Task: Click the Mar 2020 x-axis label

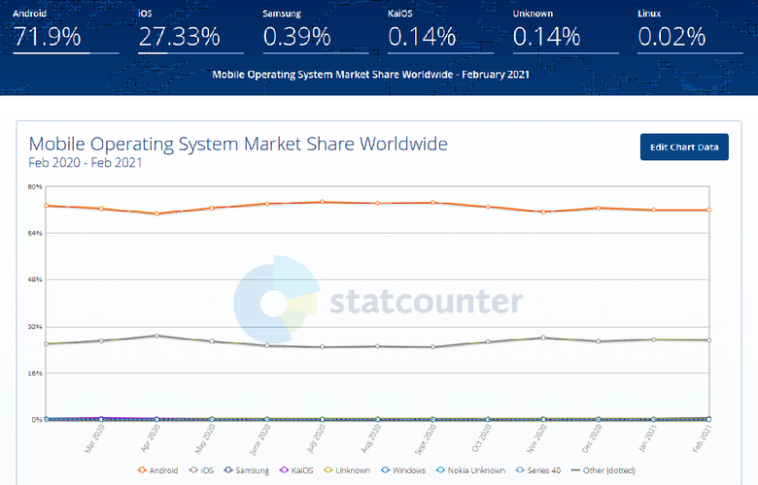Action: pyautogui.click(x=94, y=438)
